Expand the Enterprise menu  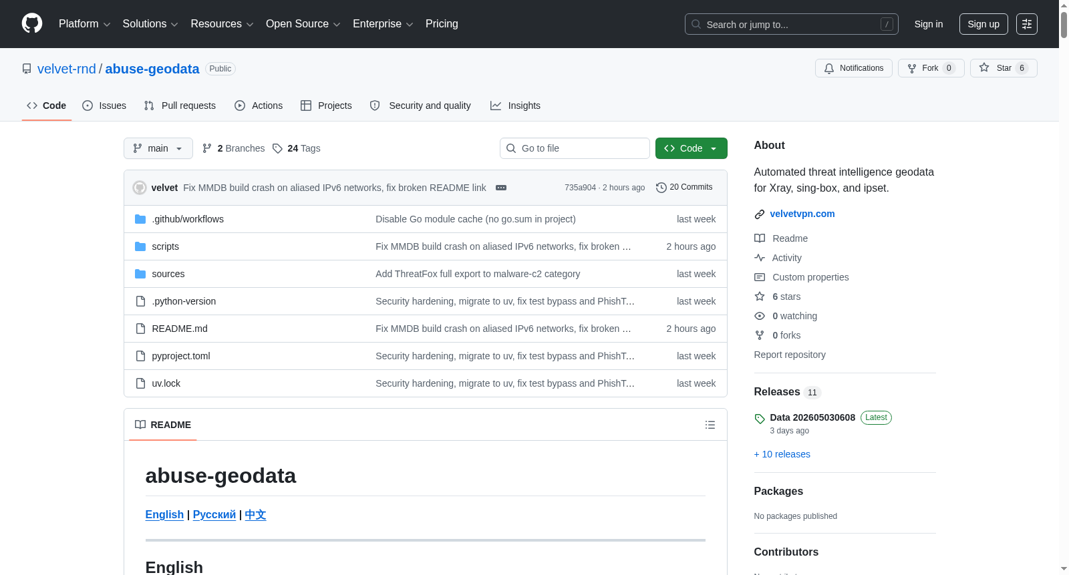point(383,24)
